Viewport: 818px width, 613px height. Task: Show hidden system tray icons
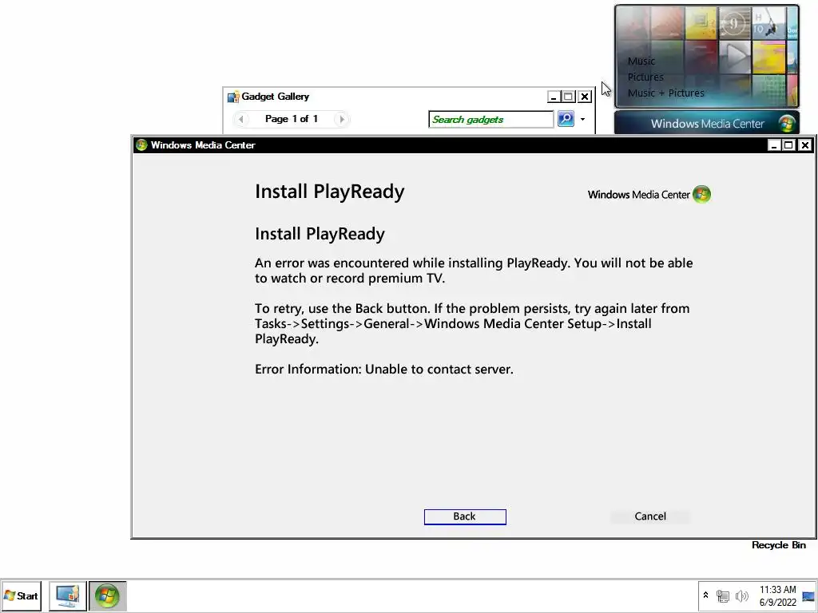point(705,595)
